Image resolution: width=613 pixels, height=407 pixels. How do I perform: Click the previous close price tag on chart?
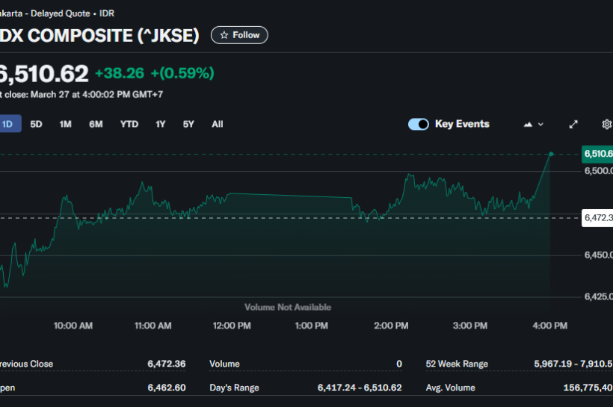click(597, 217)
